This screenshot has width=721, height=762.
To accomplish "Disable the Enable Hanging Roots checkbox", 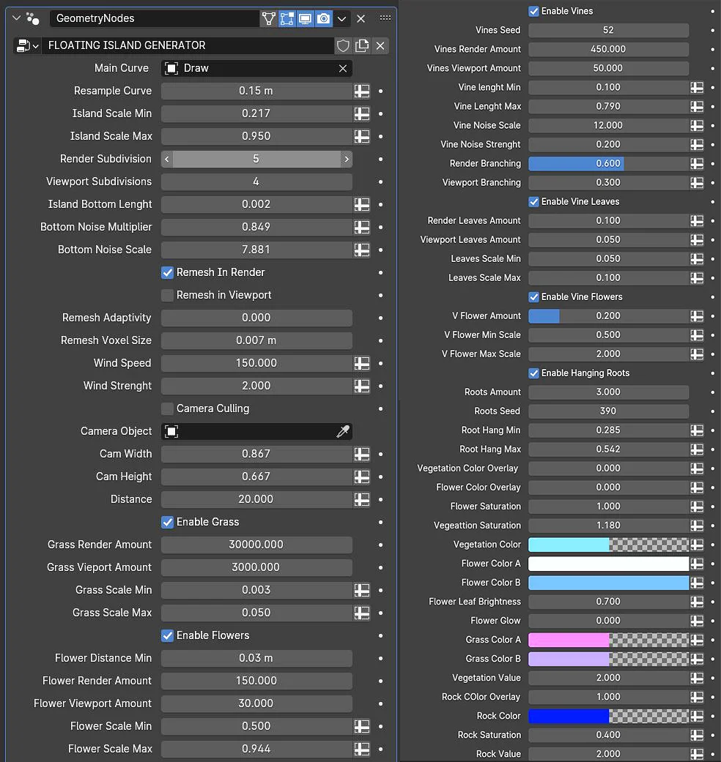I will pyautogui.click(x=534, y=373).
